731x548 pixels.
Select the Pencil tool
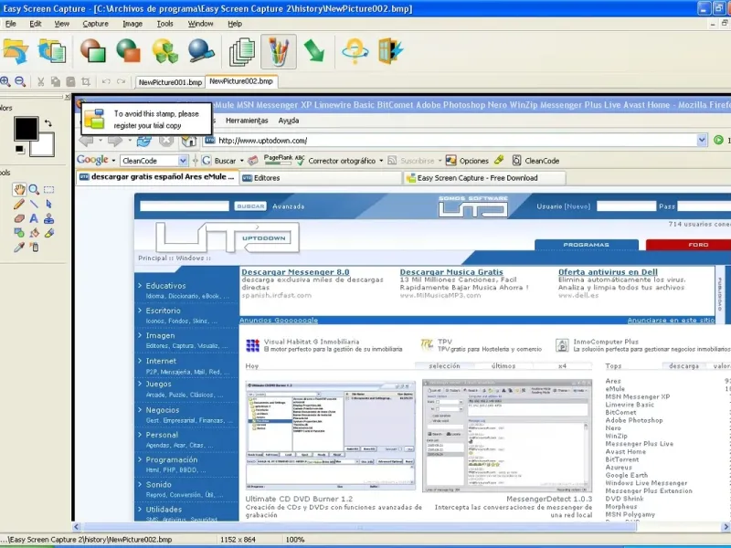pyautogui.click(x=19, y=204)
